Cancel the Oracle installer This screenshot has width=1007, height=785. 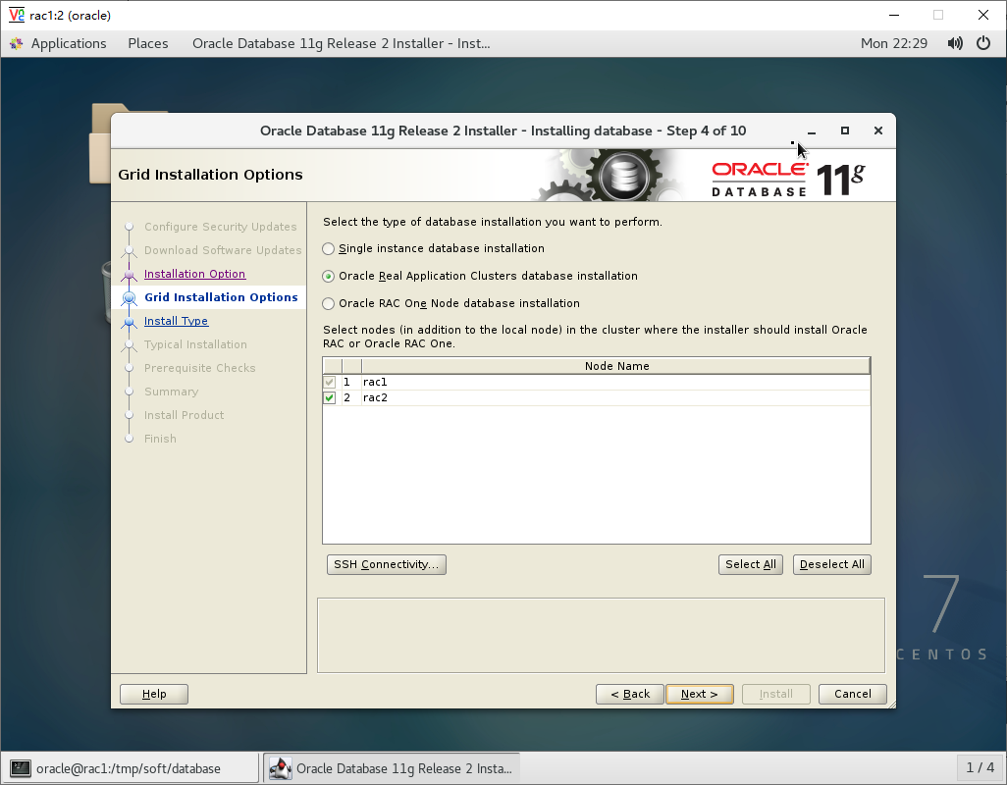pos(852,694)
